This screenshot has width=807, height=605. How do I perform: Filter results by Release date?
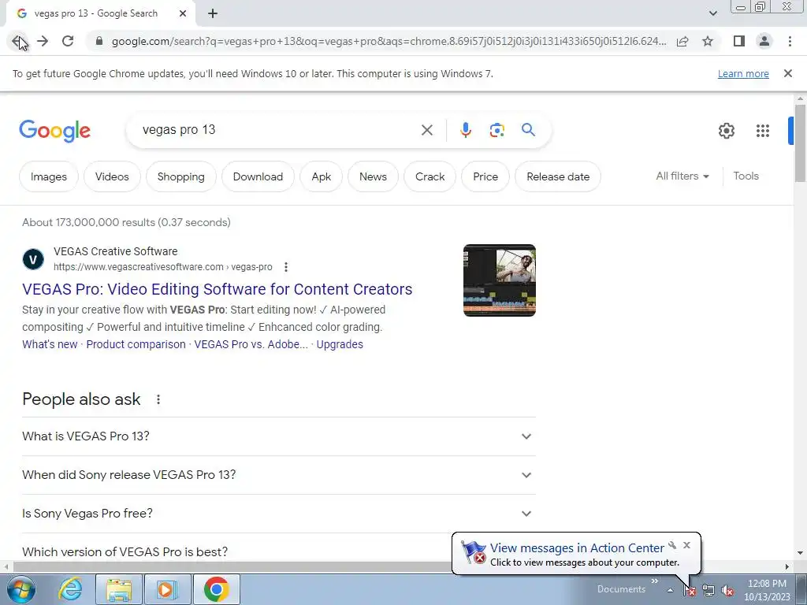point(558,176)
